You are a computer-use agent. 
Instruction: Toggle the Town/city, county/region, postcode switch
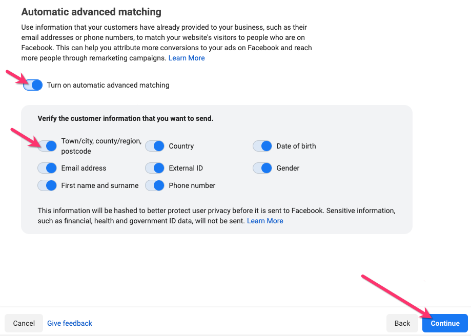tap(47, 146)
